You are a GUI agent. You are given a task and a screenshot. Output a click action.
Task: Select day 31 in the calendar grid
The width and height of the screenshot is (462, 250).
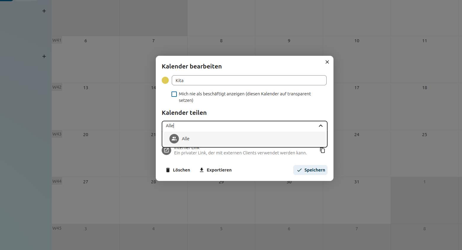(x=357, y=182)
